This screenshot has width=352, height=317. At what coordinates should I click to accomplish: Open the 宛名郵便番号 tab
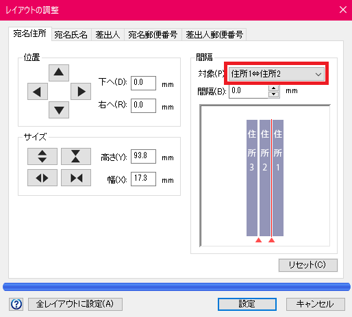153,35
